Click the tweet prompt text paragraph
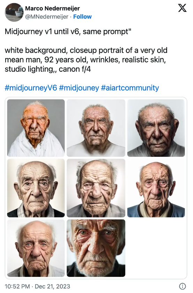The height and width of the screenshot is (293, 193). tap(86, 60)
